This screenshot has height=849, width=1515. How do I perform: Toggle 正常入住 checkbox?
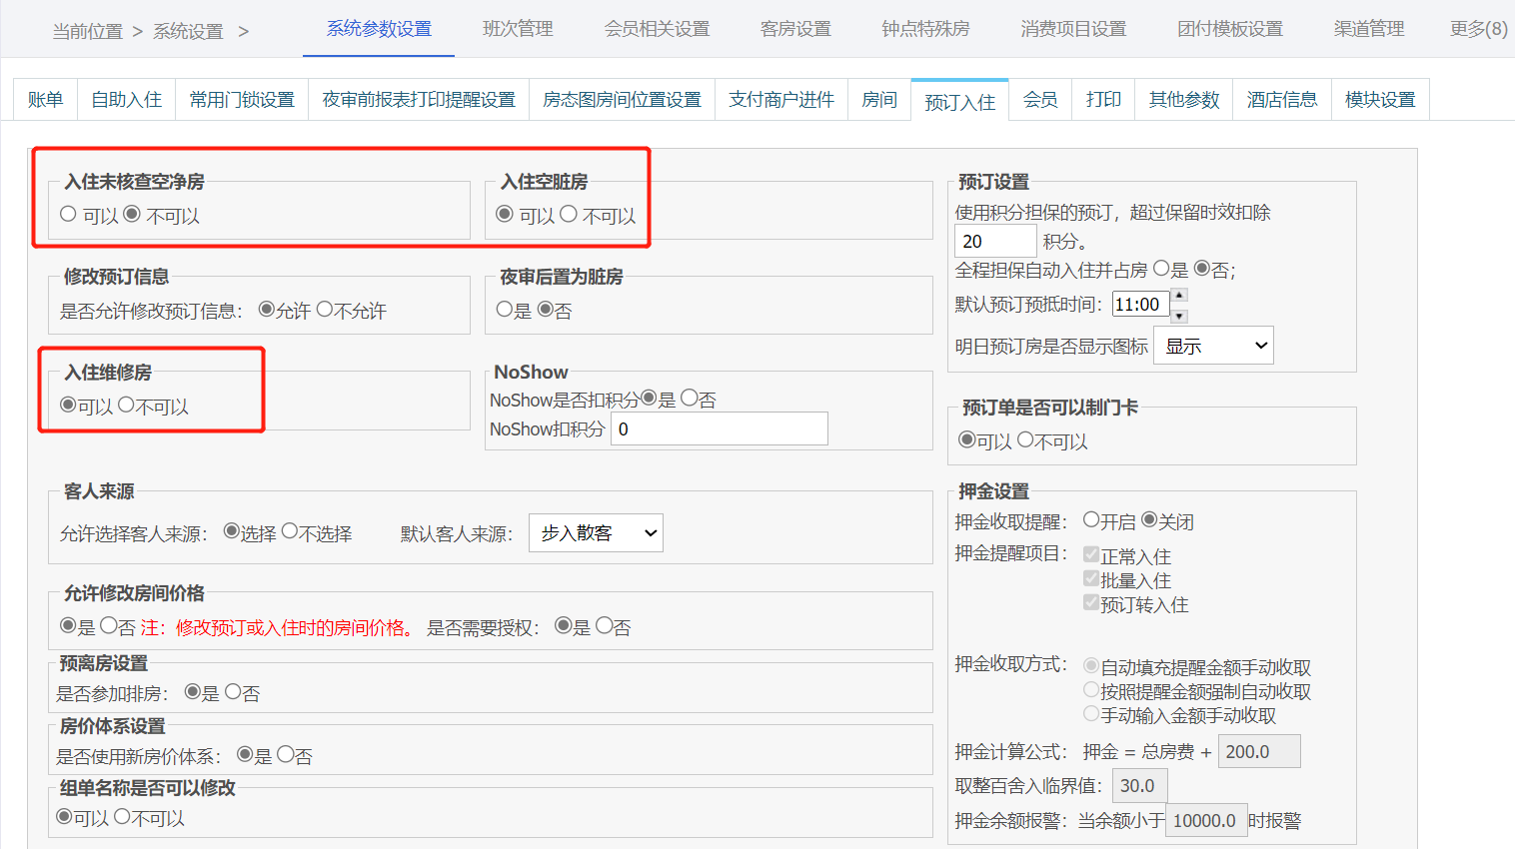pos(1091,554)
